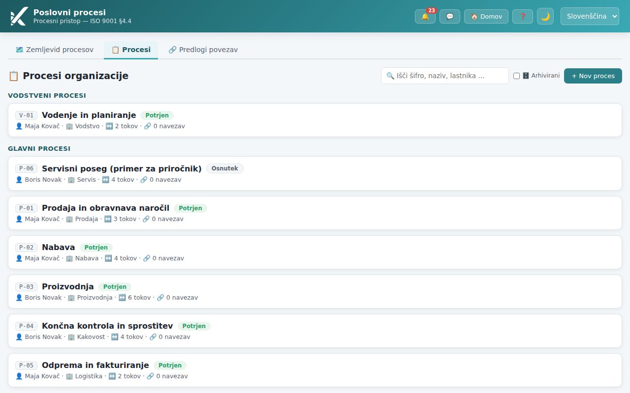Click Potrjen badge next to Proizvodnja

point(115,287)
